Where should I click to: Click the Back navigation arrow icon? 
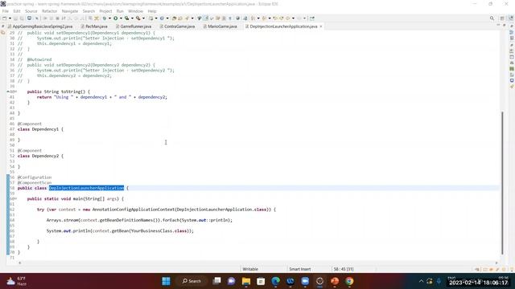(x=287, y=18)
